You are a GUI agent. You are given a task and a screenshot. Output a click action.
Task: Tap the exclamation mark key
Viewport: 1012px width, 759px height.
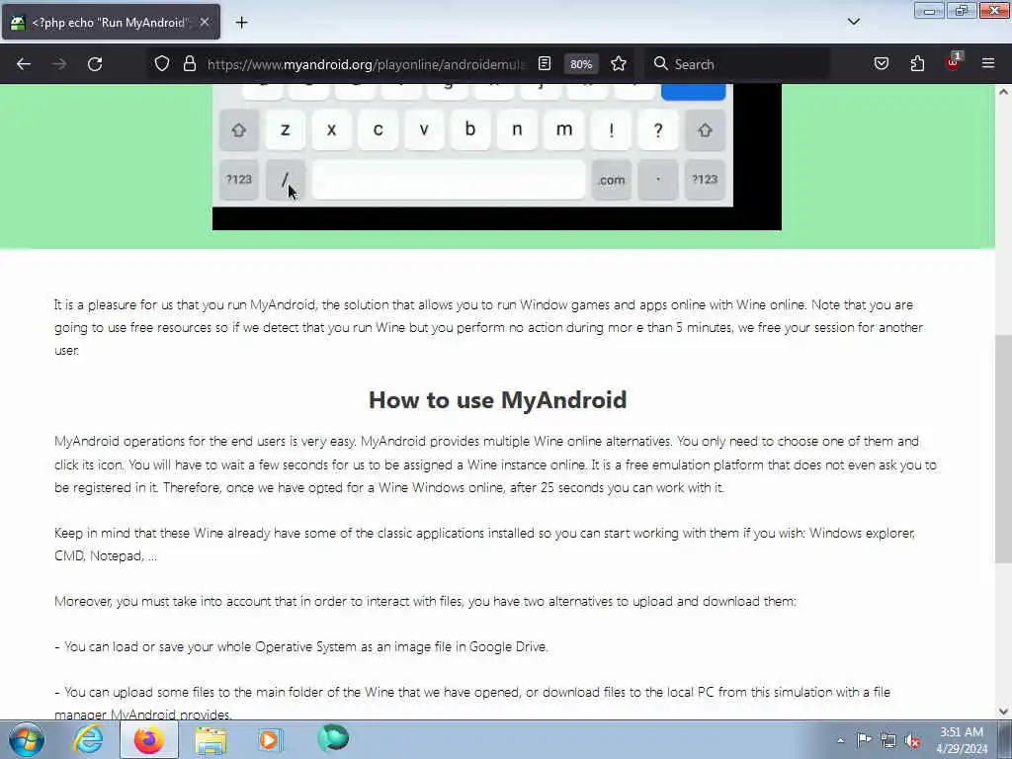pos(611,130)
